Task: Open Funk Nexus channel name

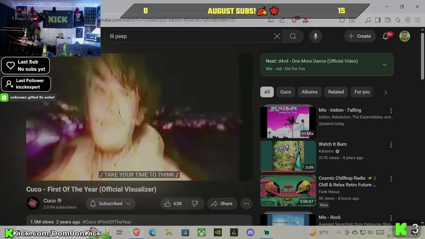Action: [x=329, y=192]
